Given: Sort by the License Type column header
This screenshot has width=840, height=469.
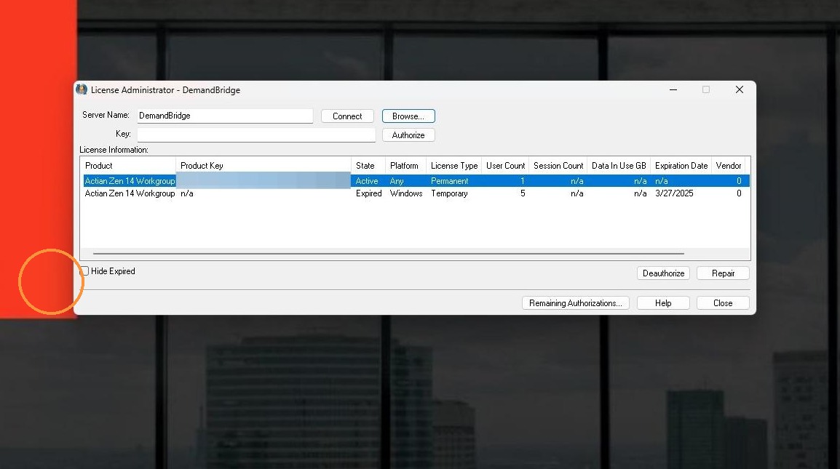Looking at the screenshot, I should click(x=453, y=166).
